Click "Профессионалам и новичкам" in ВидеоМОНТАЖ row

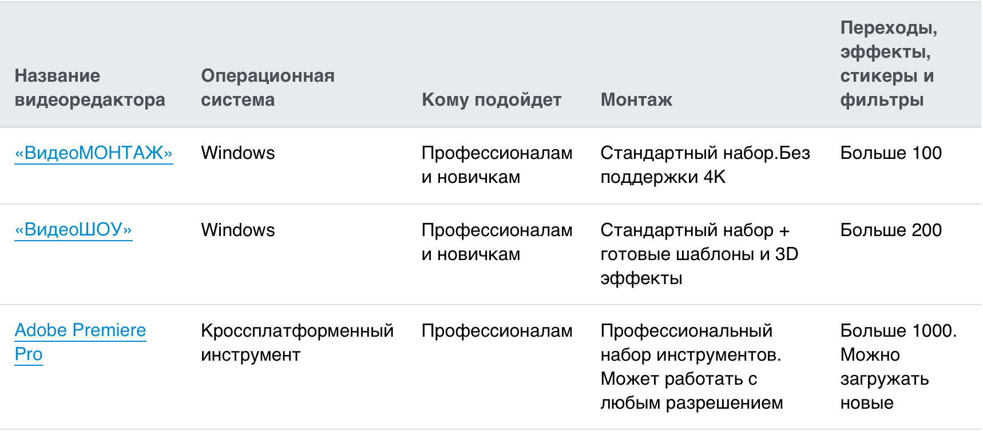(x=497, y=165)
